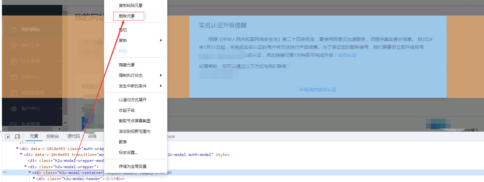Click the 我的工单 edit icon

point(14,45)
